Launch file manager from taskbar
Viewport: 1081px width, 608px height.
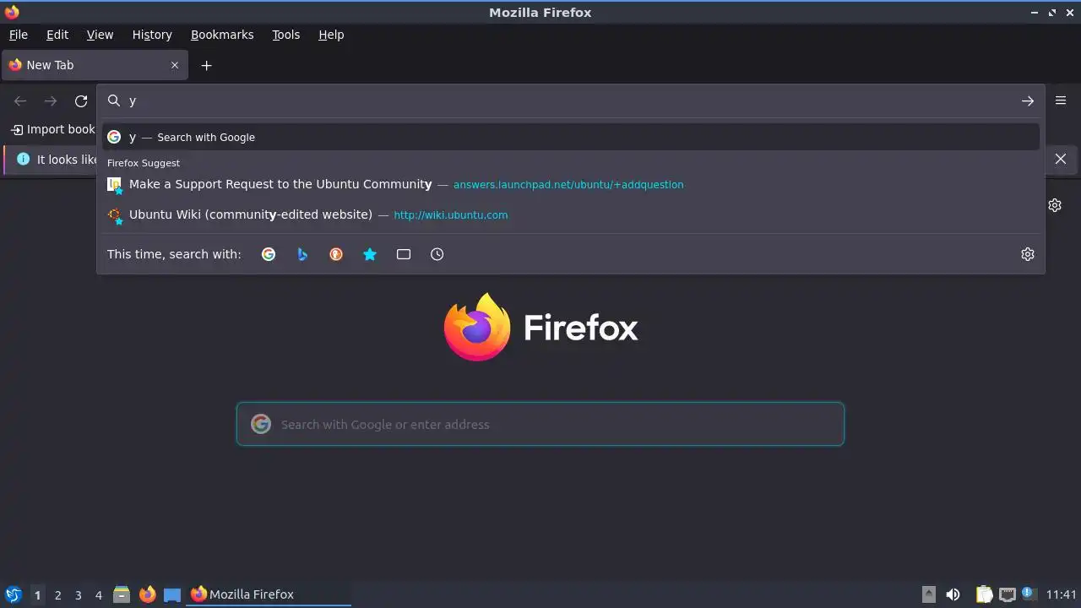tap(122, 594)
